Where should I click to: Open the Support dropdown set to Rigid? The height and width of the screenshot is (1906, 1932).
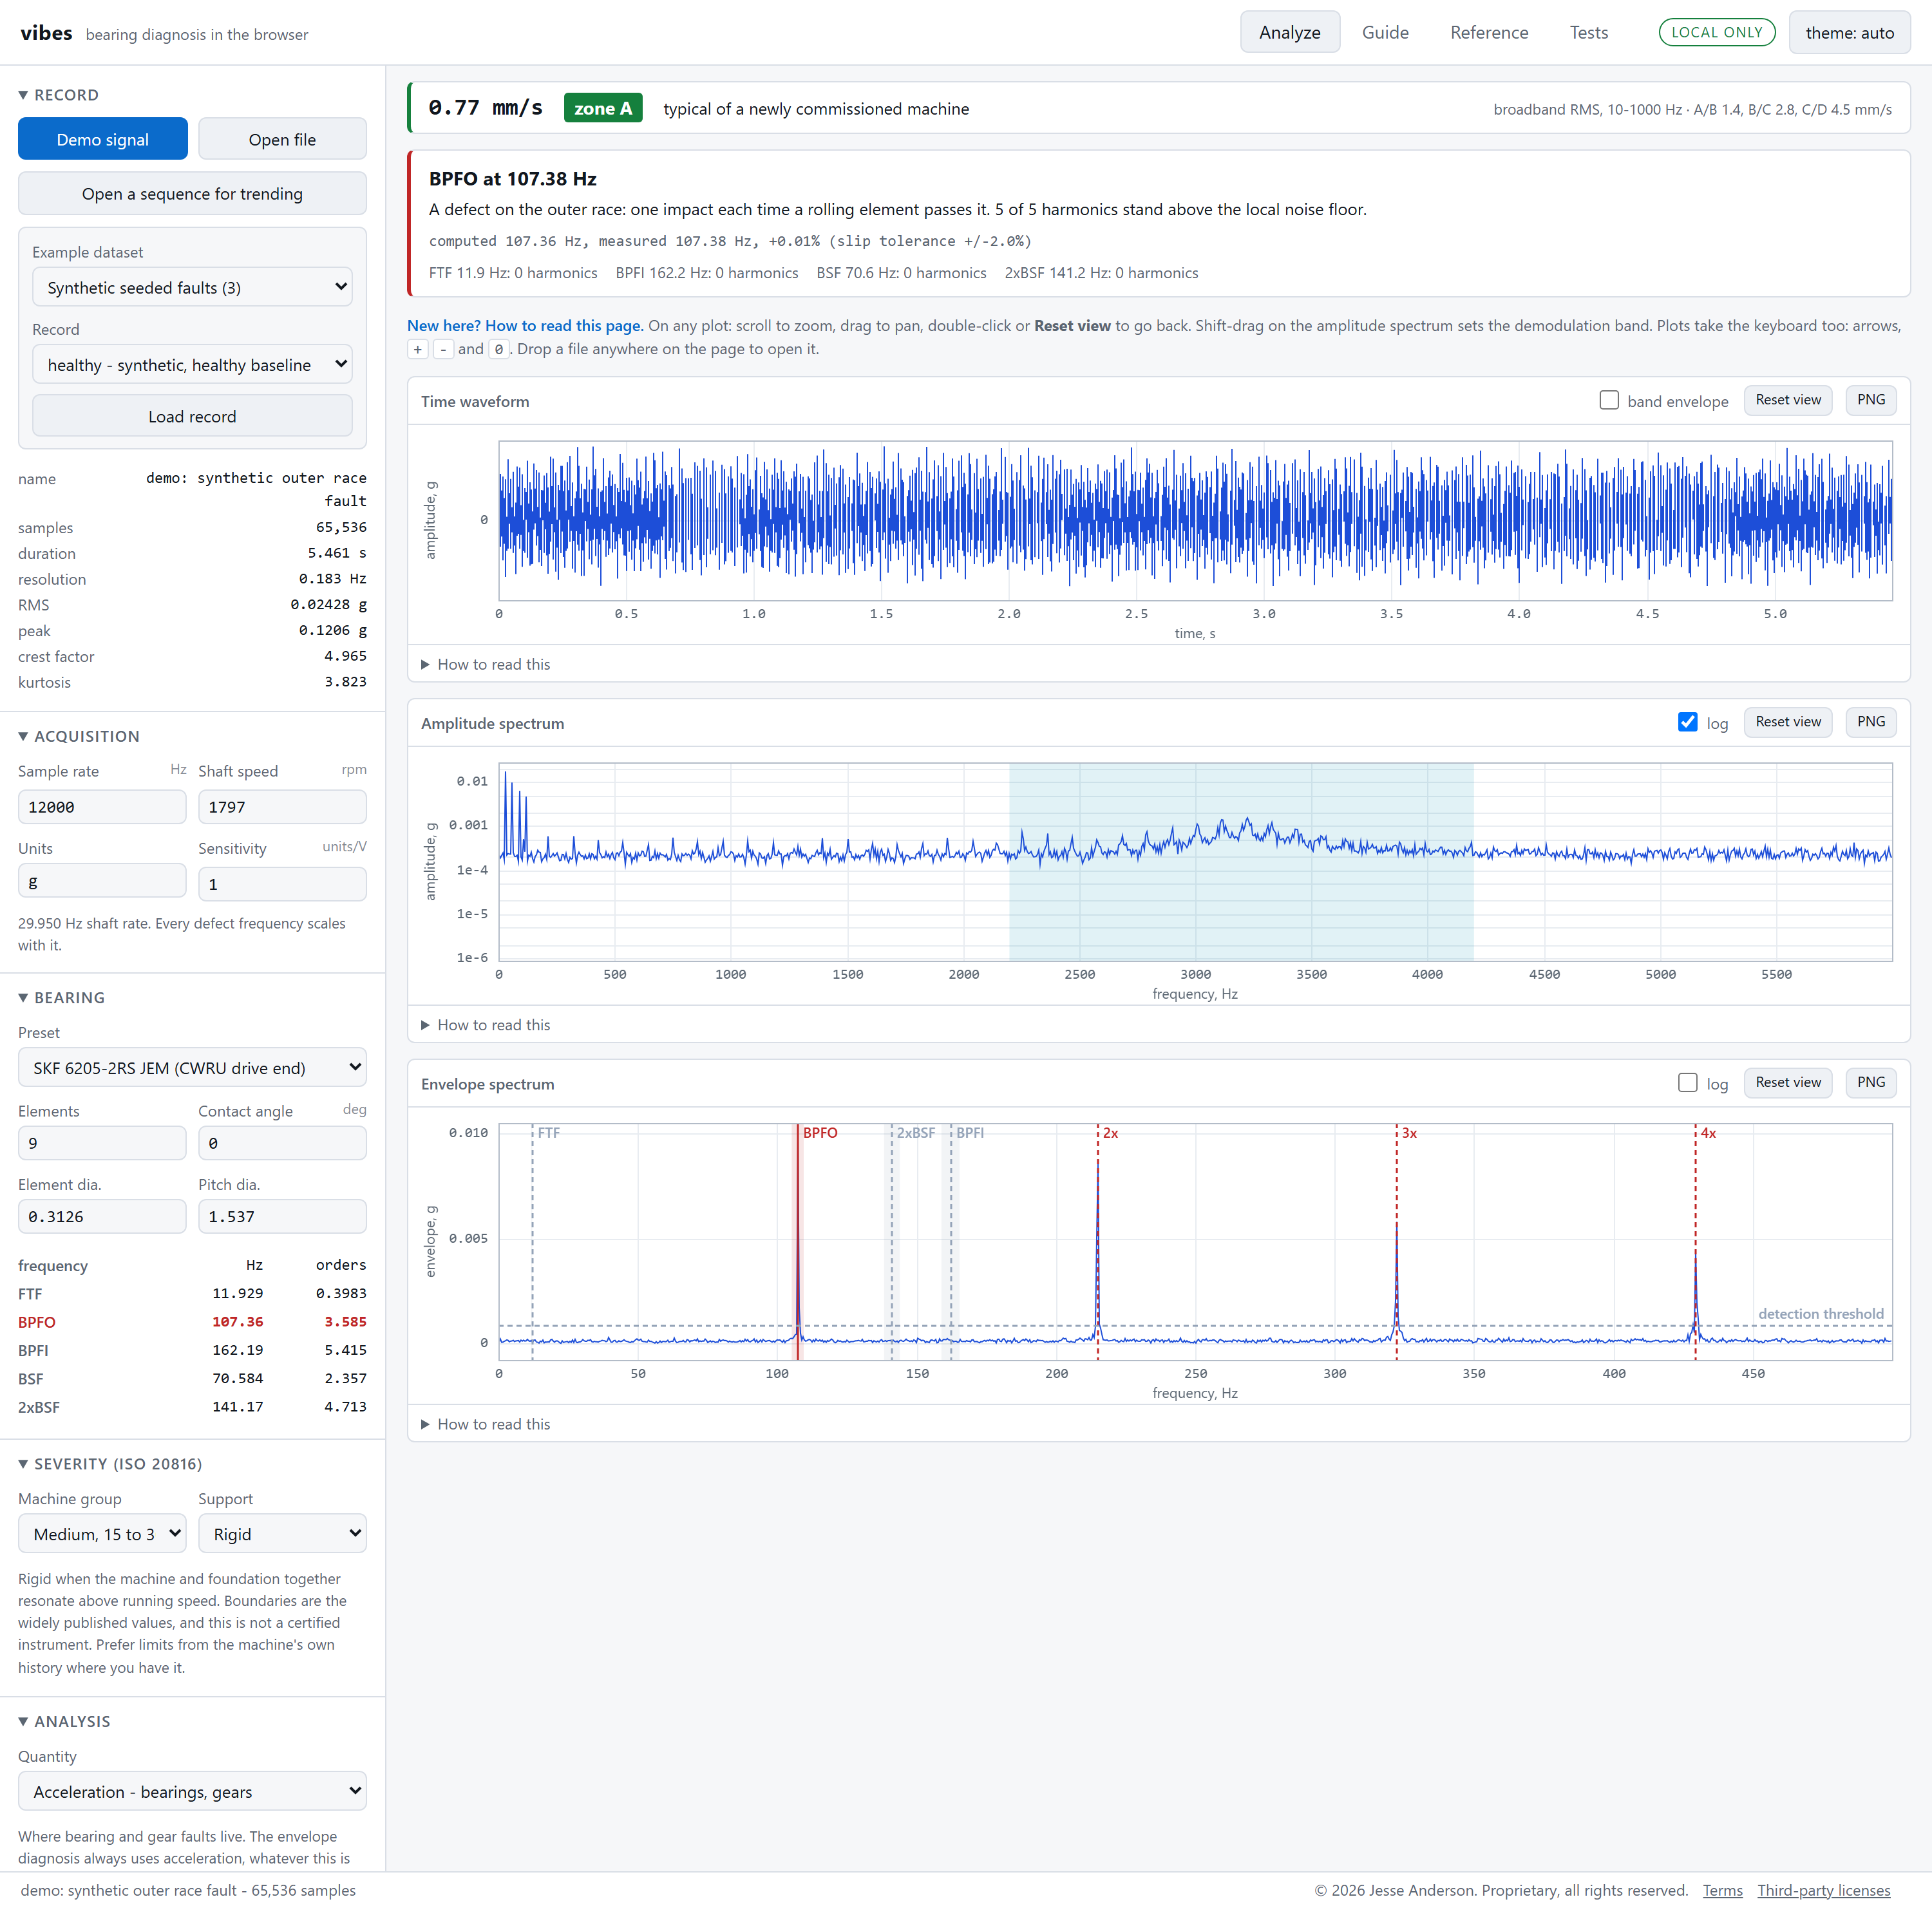point(282,1533)
